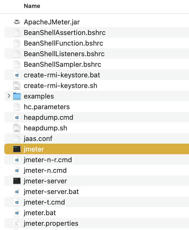The height and width of the screenshot is (230, 189).
Task: Click the heapdump.cmd Windows file icon
Action: (17, 117)
